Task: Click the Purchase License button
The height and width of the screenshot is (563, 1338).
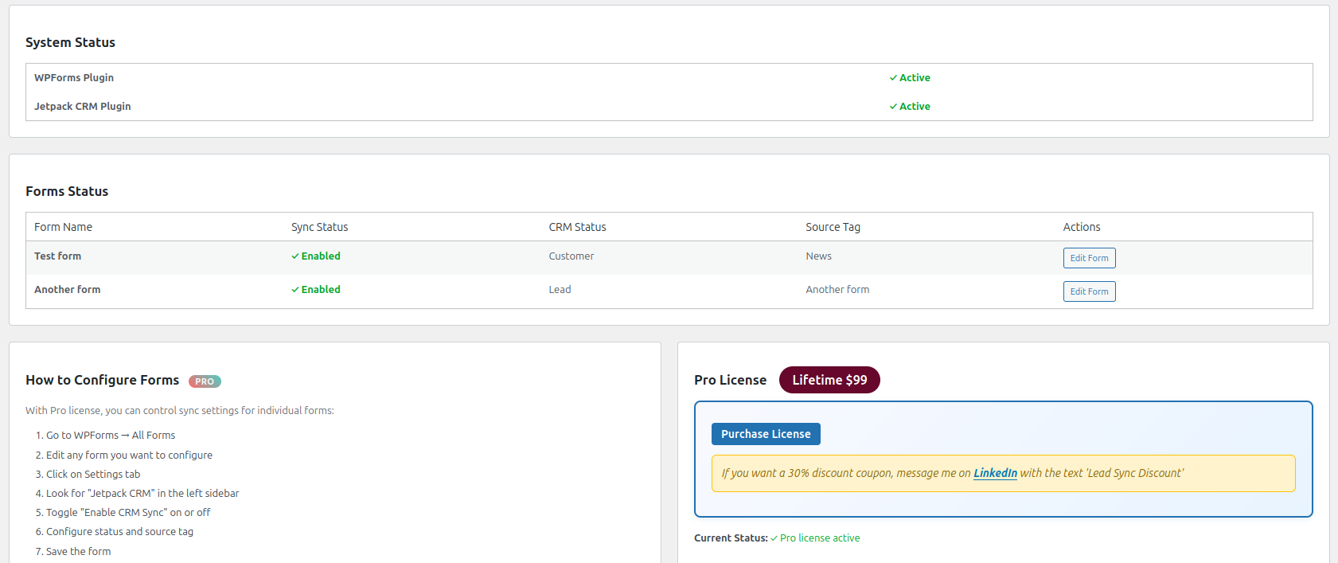Action: coord(766,434)
